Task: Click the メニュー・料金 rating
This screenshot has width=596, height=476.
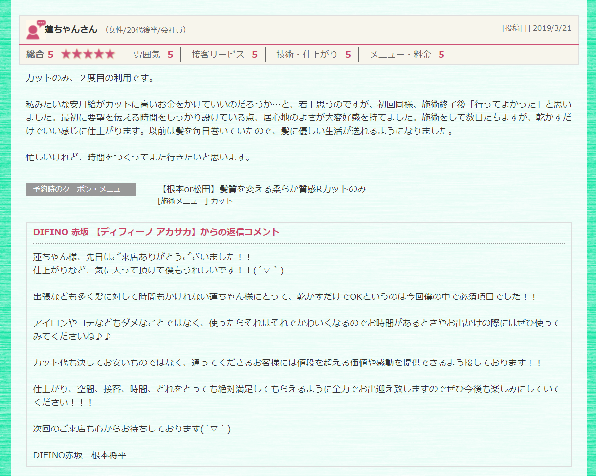Action: click(x=406, y=54)
